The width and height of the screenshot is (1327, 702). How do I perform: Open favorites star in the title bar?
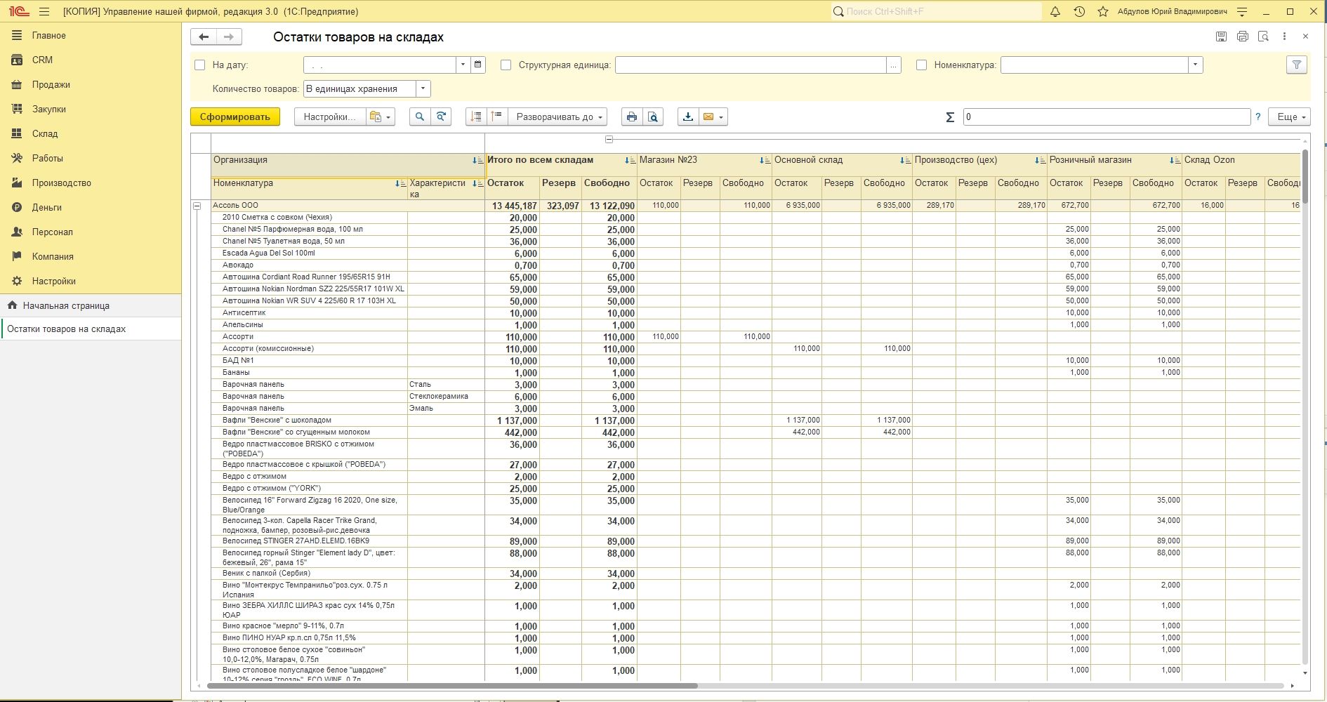point(1103,11)
